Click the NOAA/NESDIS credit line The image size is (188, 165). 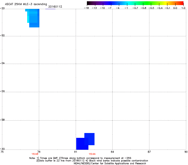click(110, 163)
